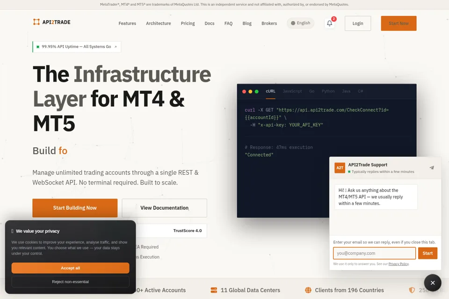Switch to the JavaScript code tab
Screen dimensions: 449x299
pyautogui.click(x=292, y=91)
